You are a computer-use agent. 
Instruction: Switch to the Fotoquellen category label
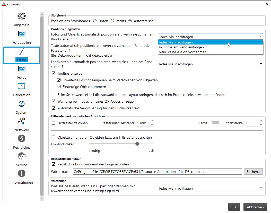[22, 42]
